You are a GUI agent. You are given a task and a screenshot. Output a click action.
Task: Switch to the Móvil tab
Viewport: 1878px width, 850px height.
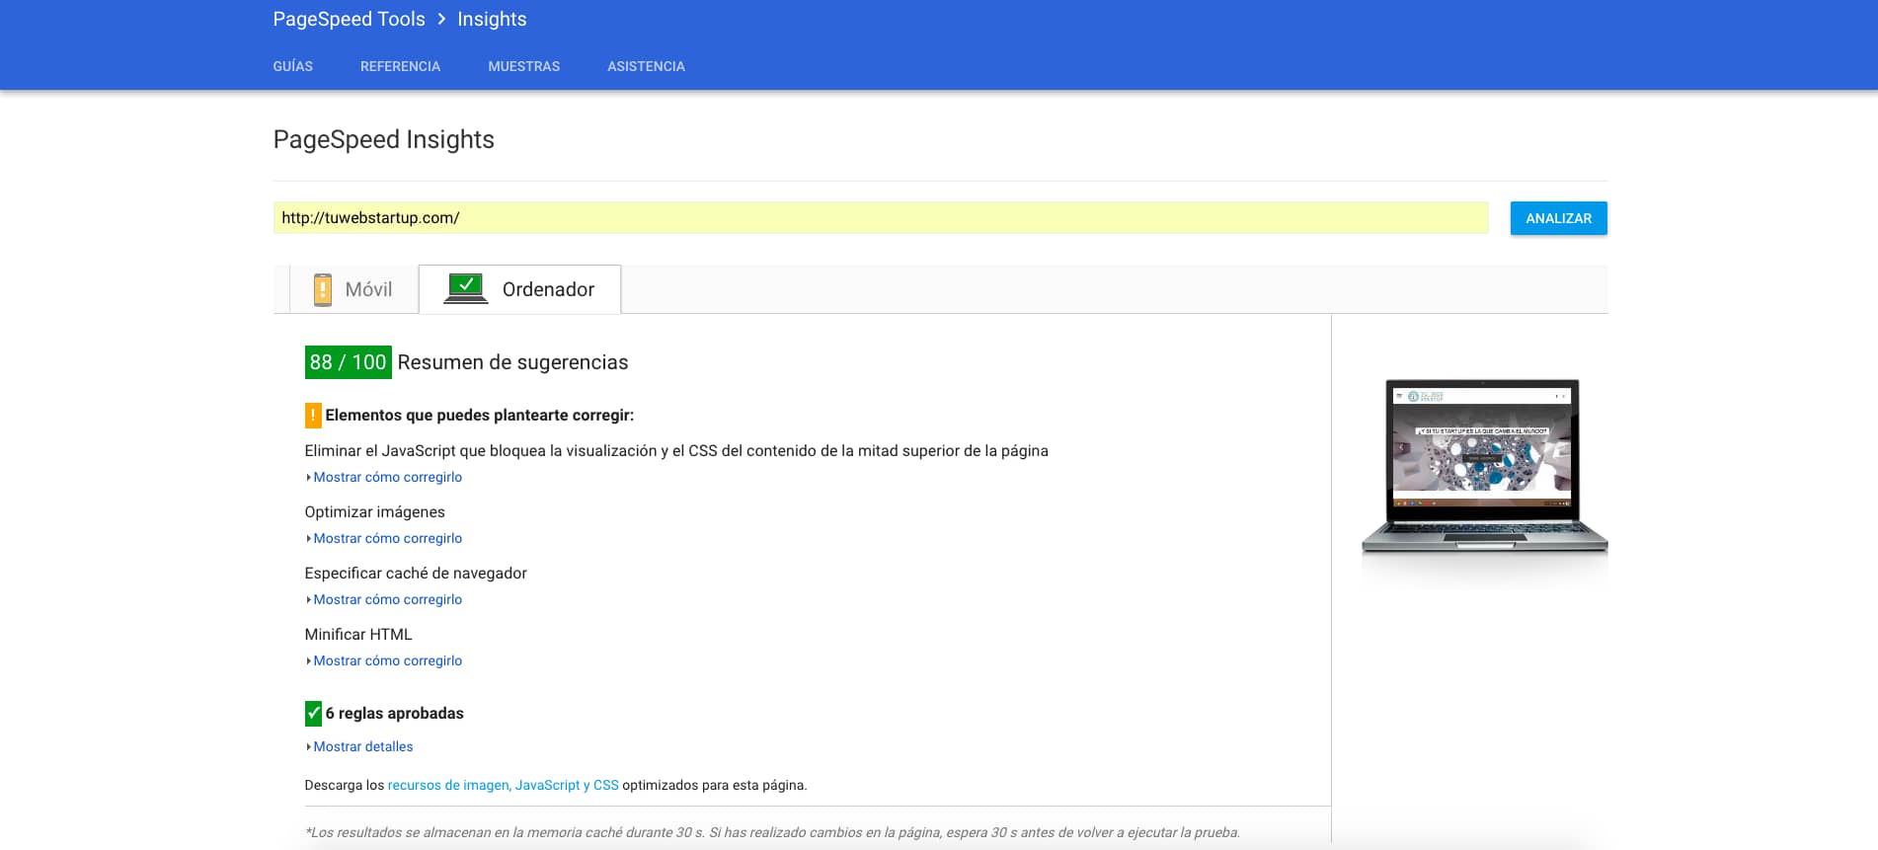click(353, 289)
